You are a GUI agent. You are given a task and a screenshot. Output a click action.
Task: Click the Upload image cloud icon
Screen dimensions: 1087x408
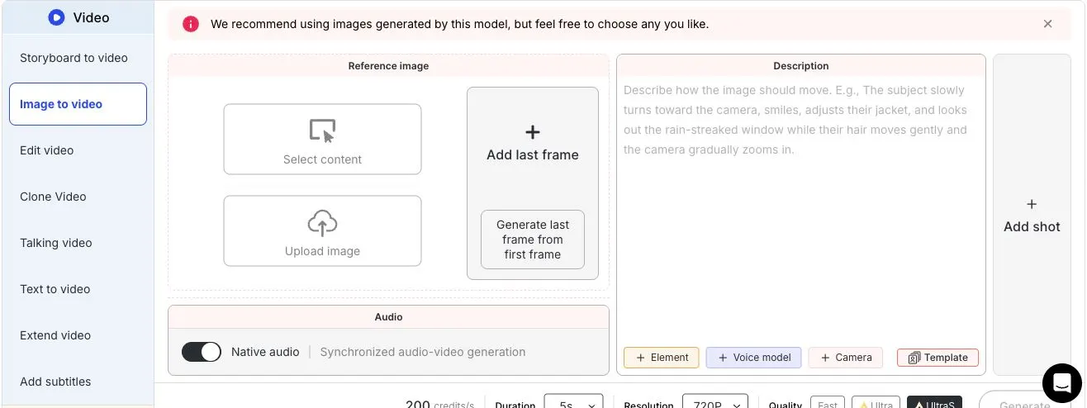click(x=322, y=223)
